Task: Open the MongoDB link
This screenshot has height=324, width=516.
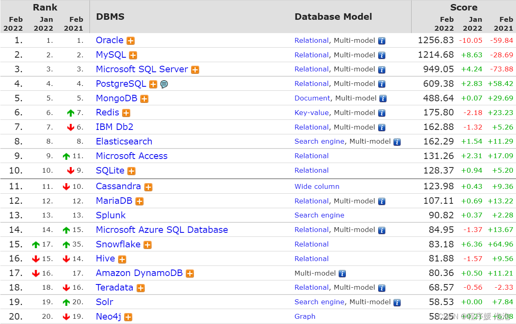Action: point(117,98)
